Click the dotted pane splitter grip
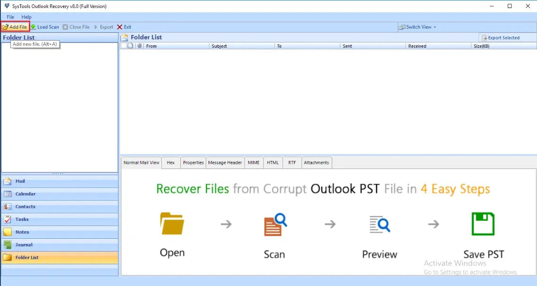The width and height of the screenshot is (537, 286). click(58, 174)
